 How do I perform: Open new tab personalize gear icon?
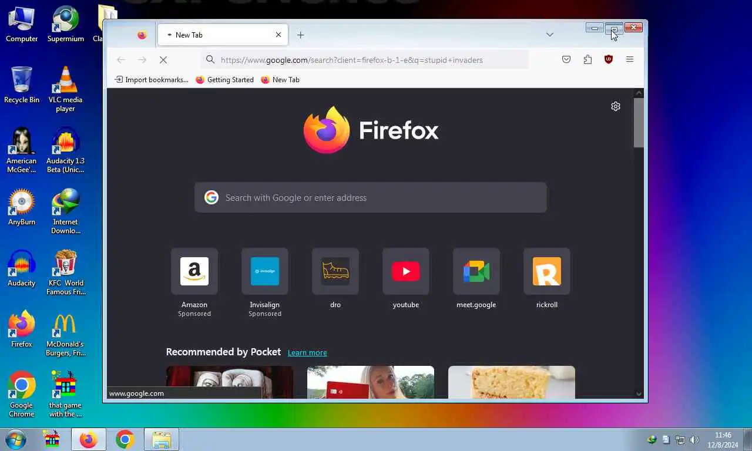tap(616, 106)
